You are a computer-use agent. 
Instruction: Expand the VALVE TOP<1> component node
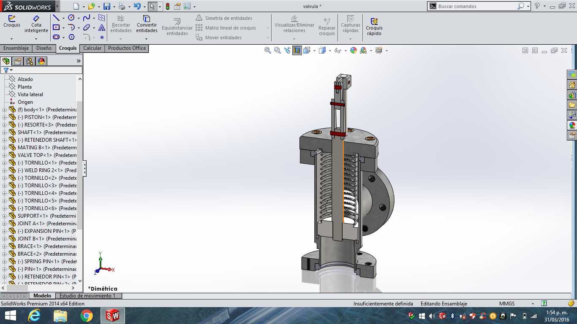(x=5, y=155)
